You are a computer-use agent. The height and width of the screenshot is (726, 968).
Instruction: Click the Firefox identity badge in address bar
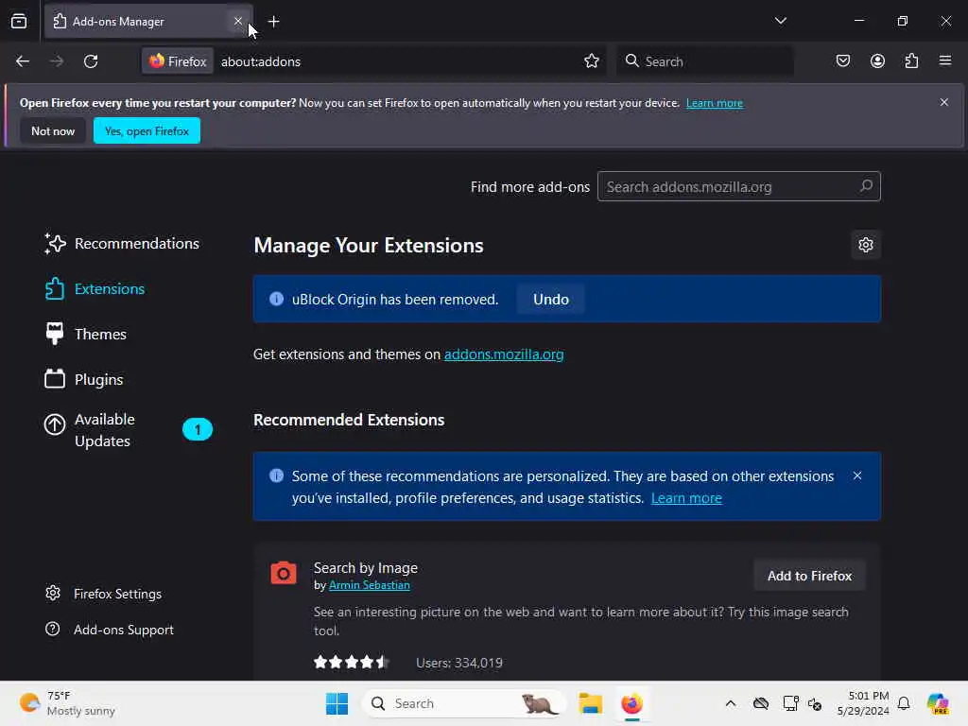(x=178, y=61)
